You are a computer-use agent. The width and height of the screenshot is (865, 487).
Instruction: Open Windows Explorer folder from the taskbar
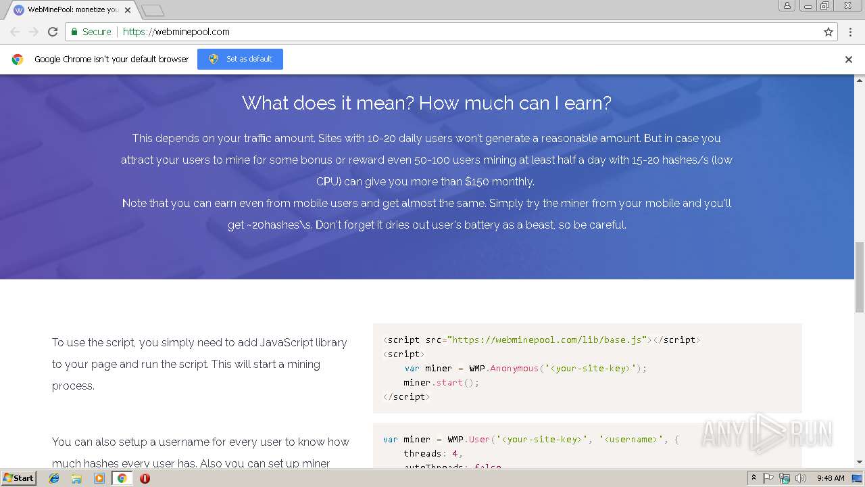(76, 478)
